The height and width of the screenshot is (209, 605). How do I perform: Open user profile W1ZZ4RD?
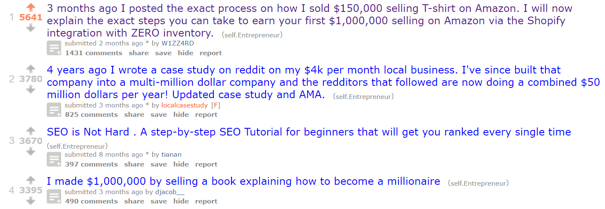click(178, 43)
